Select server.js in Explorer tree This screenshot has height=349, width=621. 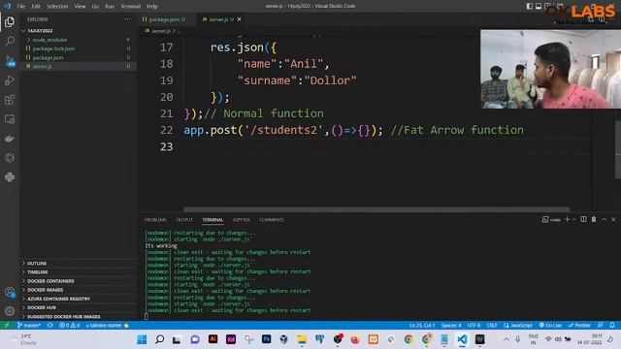click(78, 66)
